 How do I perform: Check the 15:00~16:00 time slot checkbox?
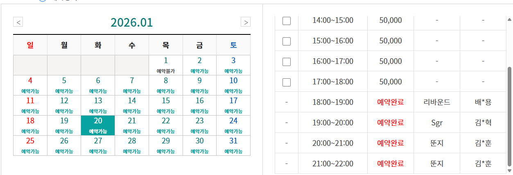pos(287,41)
